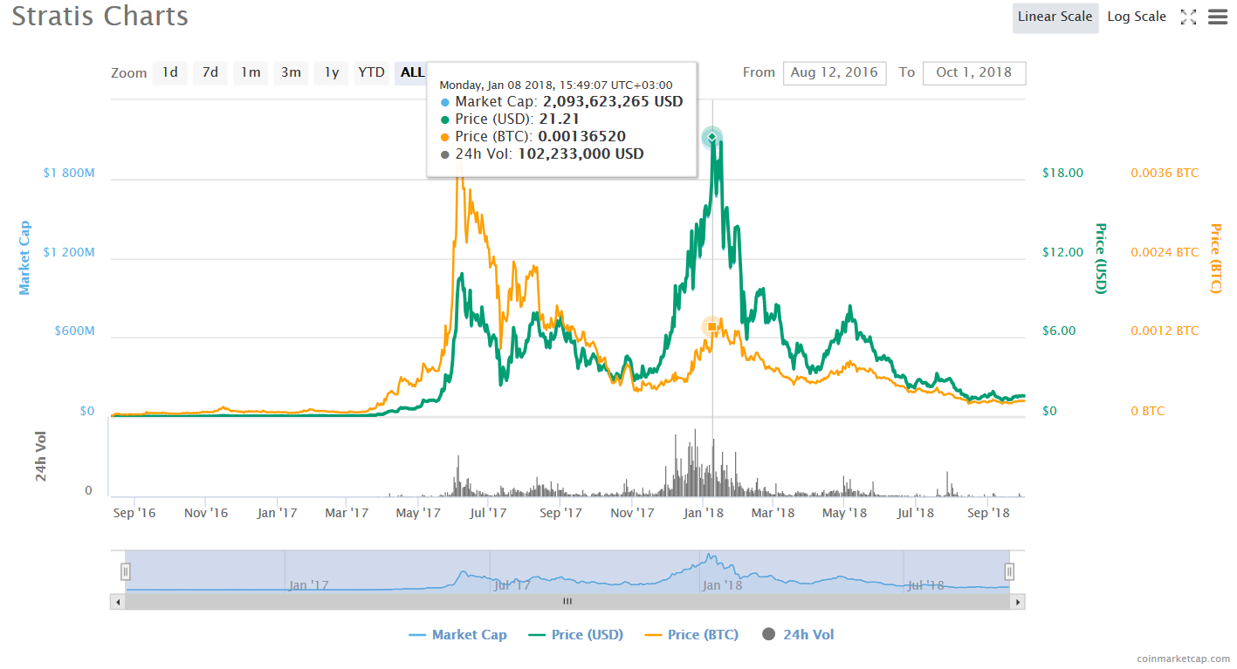1237x669 pixels.
Task: Click the navigator right range handle
Action: pos(1009,571)
